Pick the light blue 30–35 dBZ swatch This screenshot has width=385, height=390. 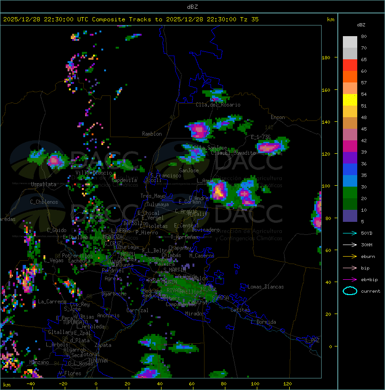[350, 181]
